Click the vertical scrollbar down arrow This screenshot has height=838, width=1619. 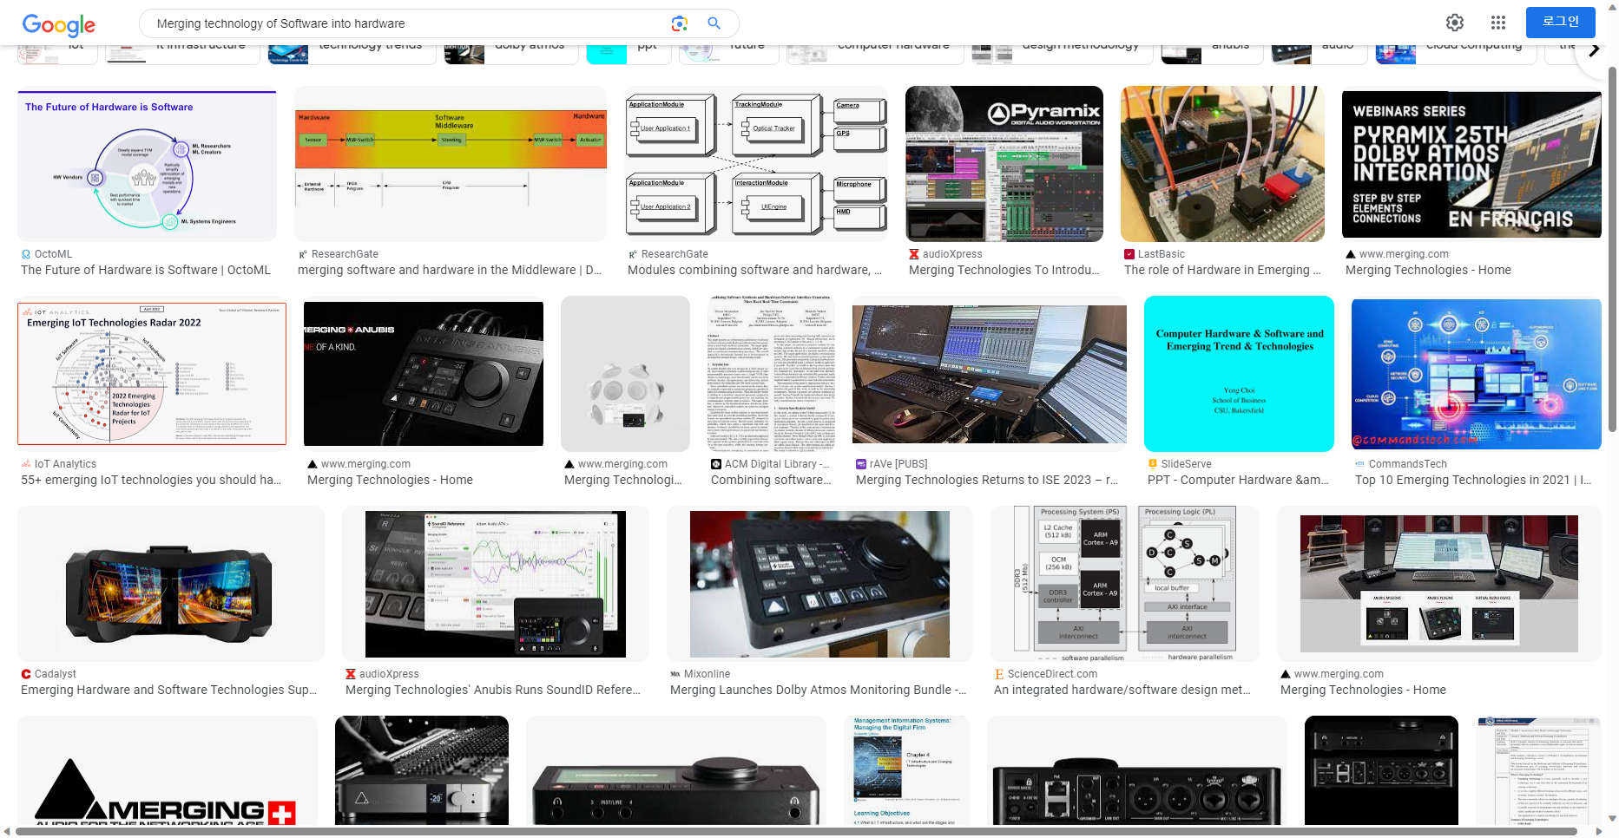[1612, 818]
